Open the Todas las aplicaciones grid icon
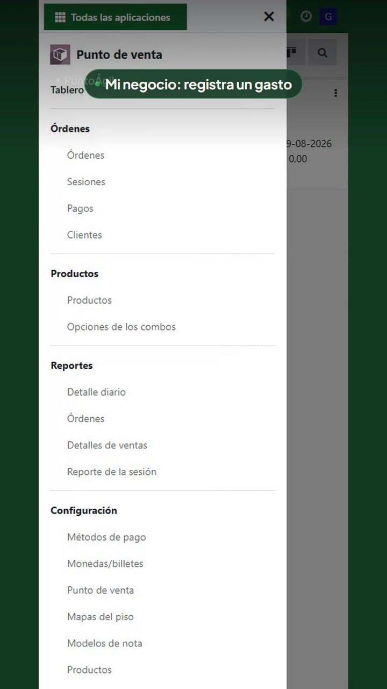This screenshot has height=689, width=387. click(x=60, y=17)
